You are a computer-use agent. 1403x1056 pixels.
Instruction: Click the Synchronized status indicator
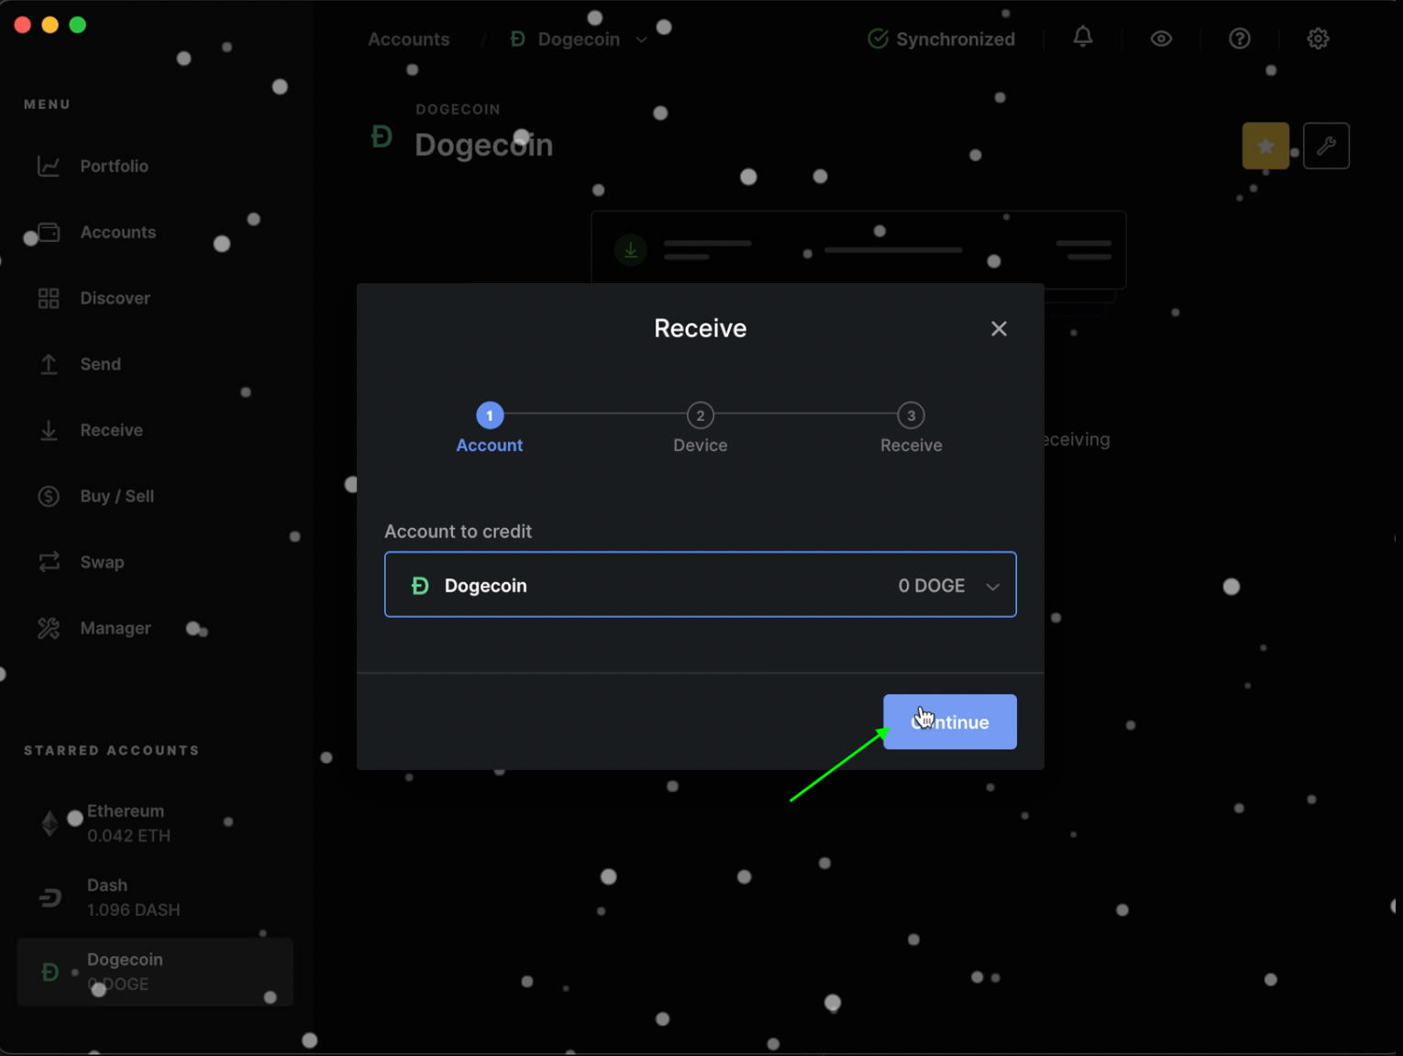[941, 38]
